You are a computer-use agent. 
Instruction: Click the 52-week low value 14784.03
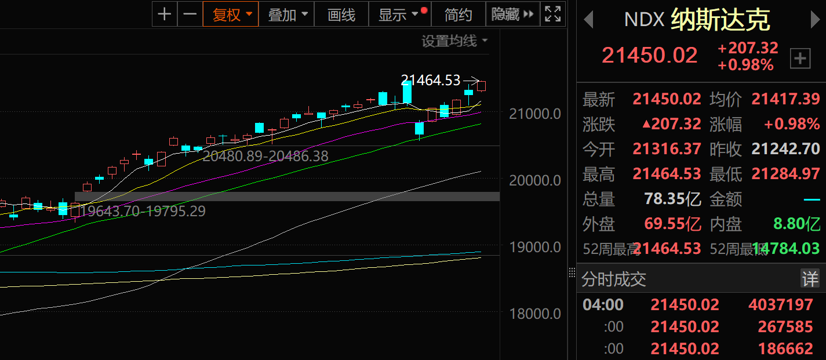[785, 249]
